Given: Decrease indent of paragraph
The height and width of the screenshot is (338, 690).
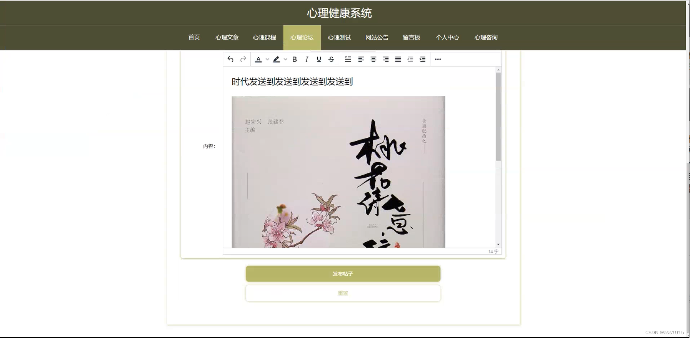Looking at the screenshot, I should click(x=410, y=59).
